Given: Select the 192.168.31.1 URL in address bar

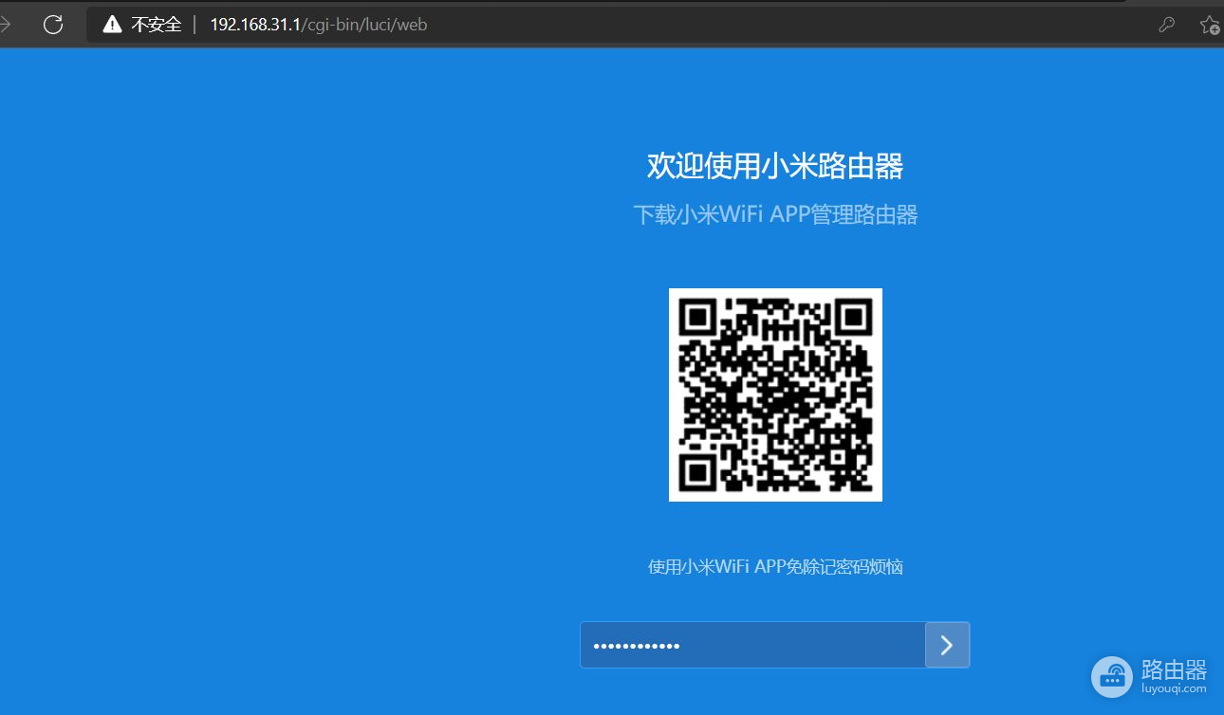Looking at the screenshot, I should click(x=318, y=25).
